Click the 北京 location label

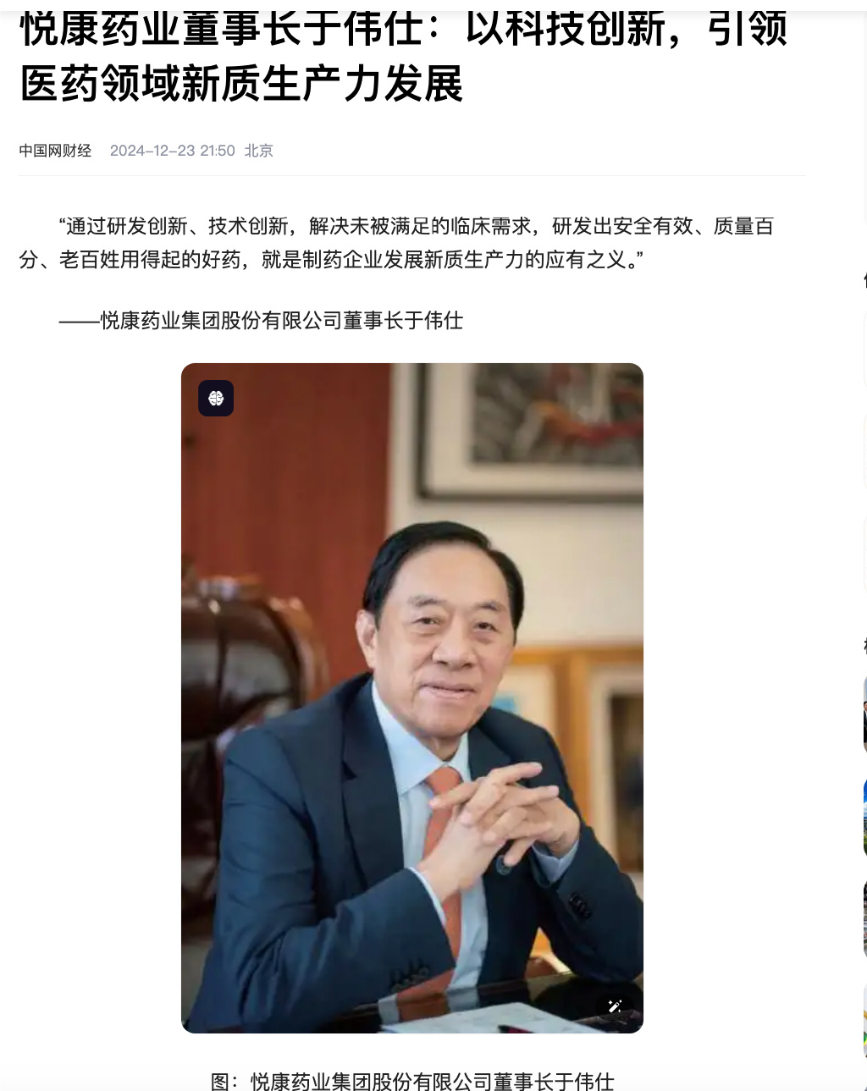[259, 151]
